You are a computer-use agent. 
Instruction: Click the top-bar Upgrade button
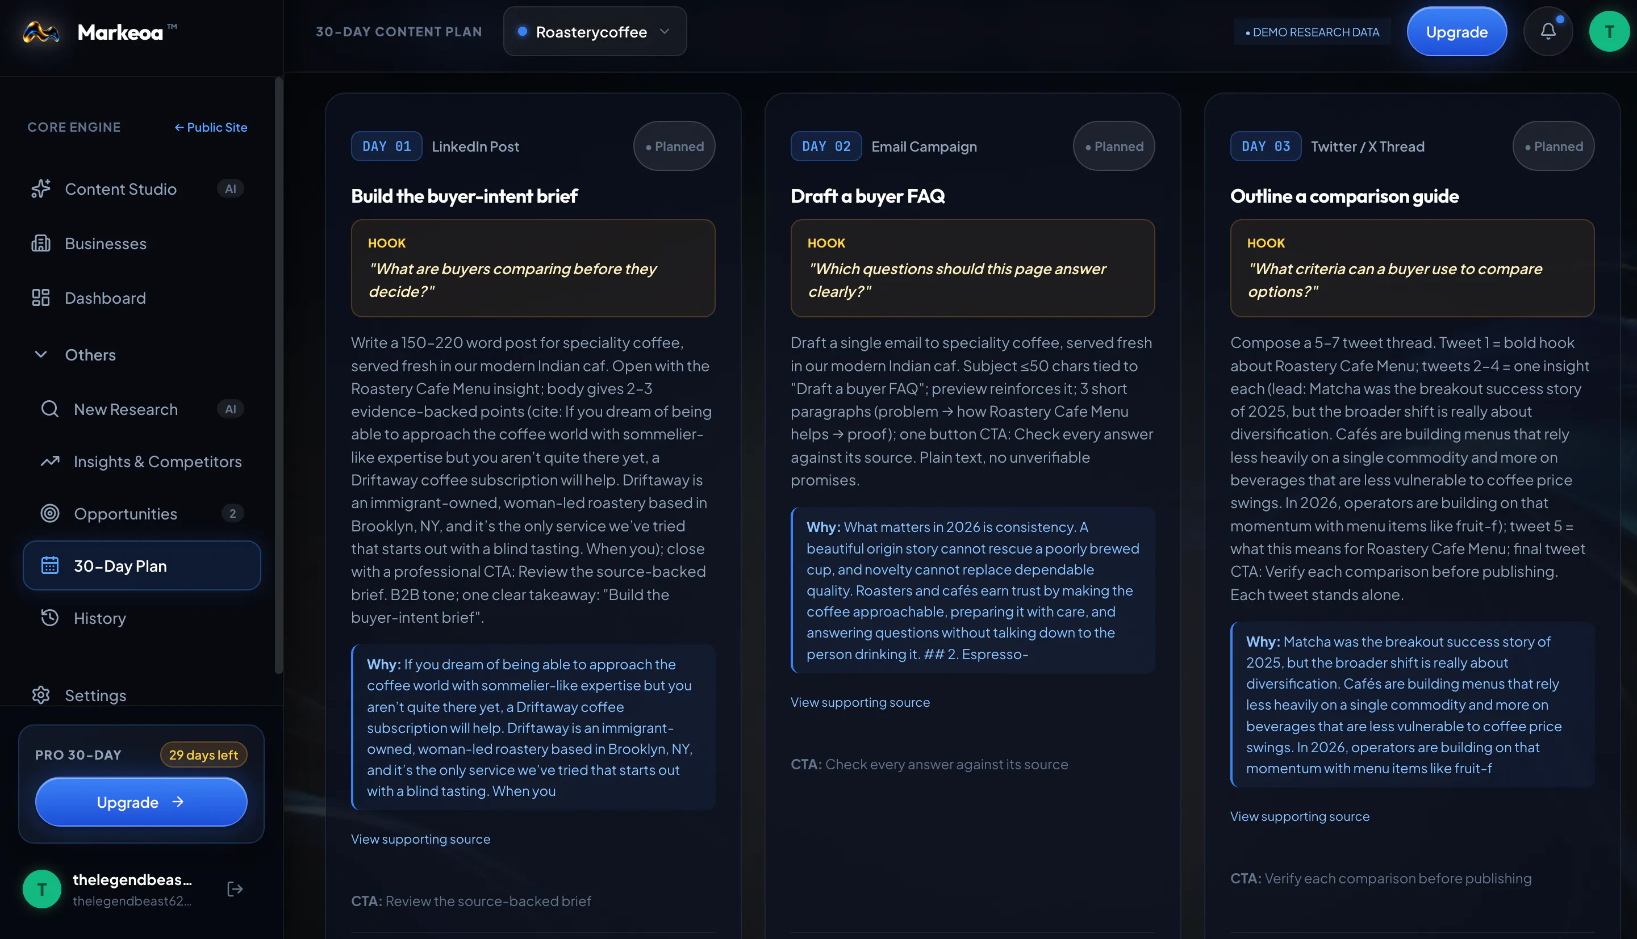1456,31
